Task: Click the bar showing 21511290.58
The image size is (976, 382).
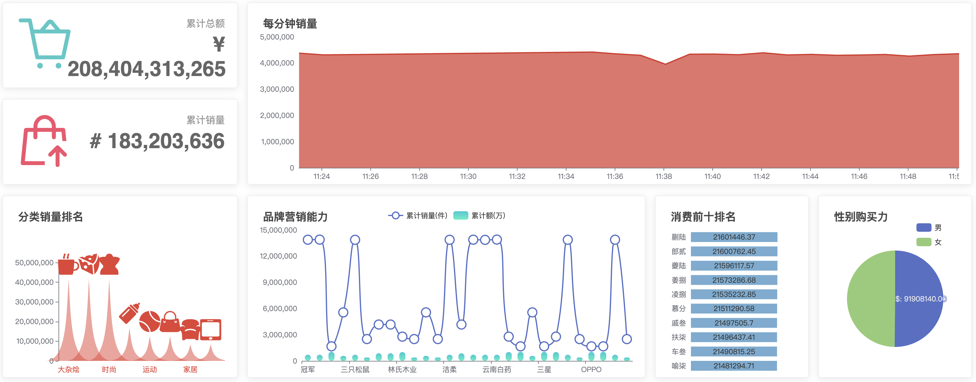Action: 734,308
